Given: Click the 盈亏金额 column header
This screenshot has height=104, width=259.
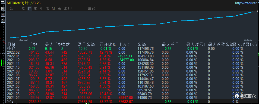Looking at the screenshot, I should [x=86, y=45].
